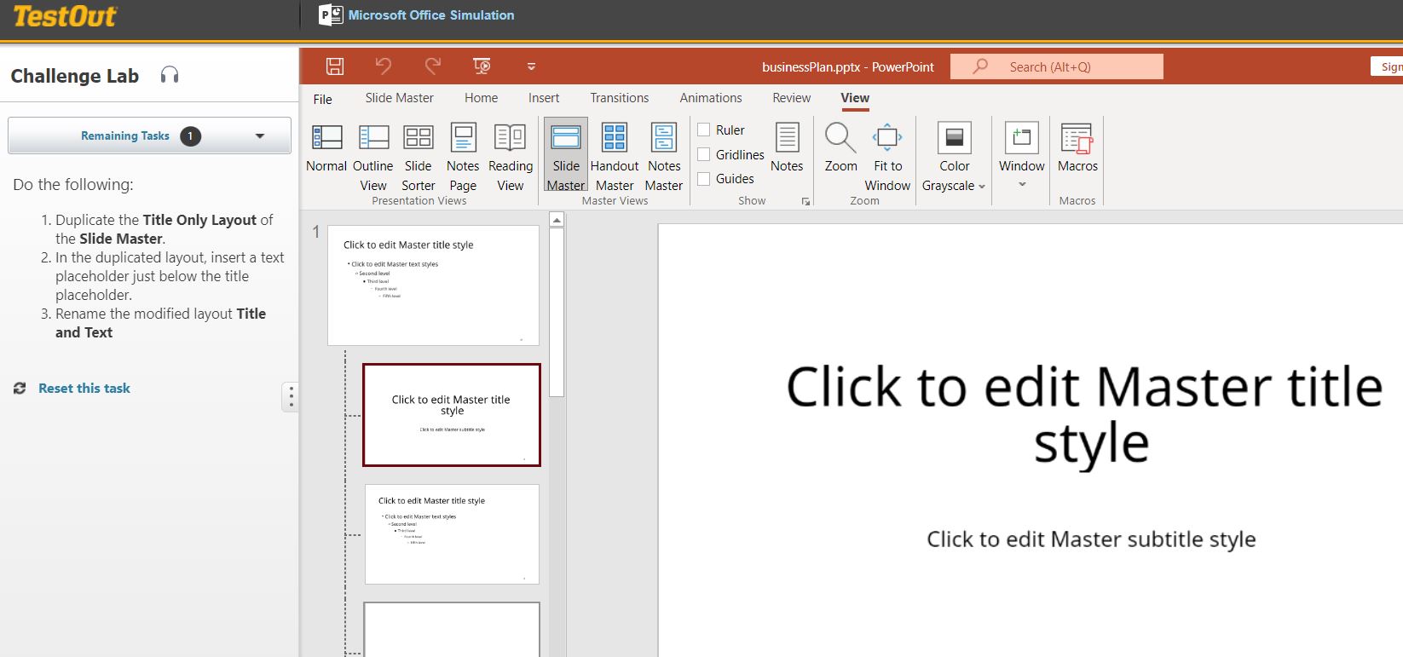The width and height of the screenshot is (1403, 657).
Task: Open the Home tab
Action: tap(482, 98)
